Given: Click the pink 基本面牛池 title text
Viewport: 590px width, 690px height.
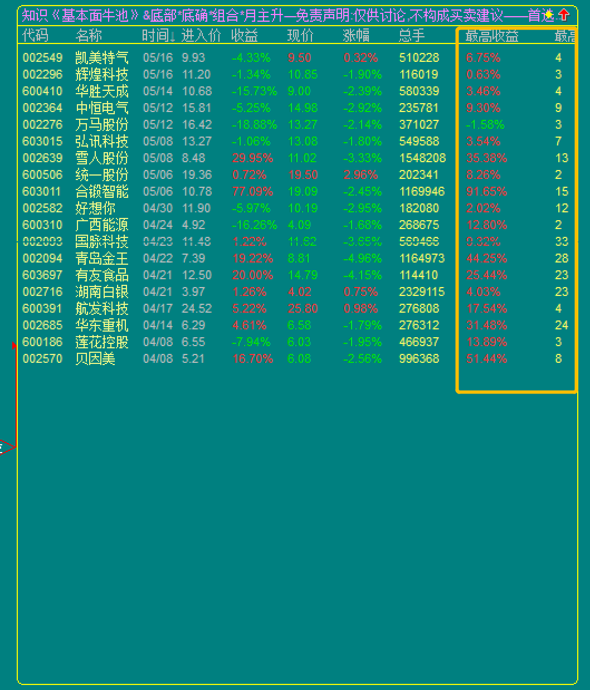Looking at the screenshot, I should pyautogui.click(x=95, y=15).
